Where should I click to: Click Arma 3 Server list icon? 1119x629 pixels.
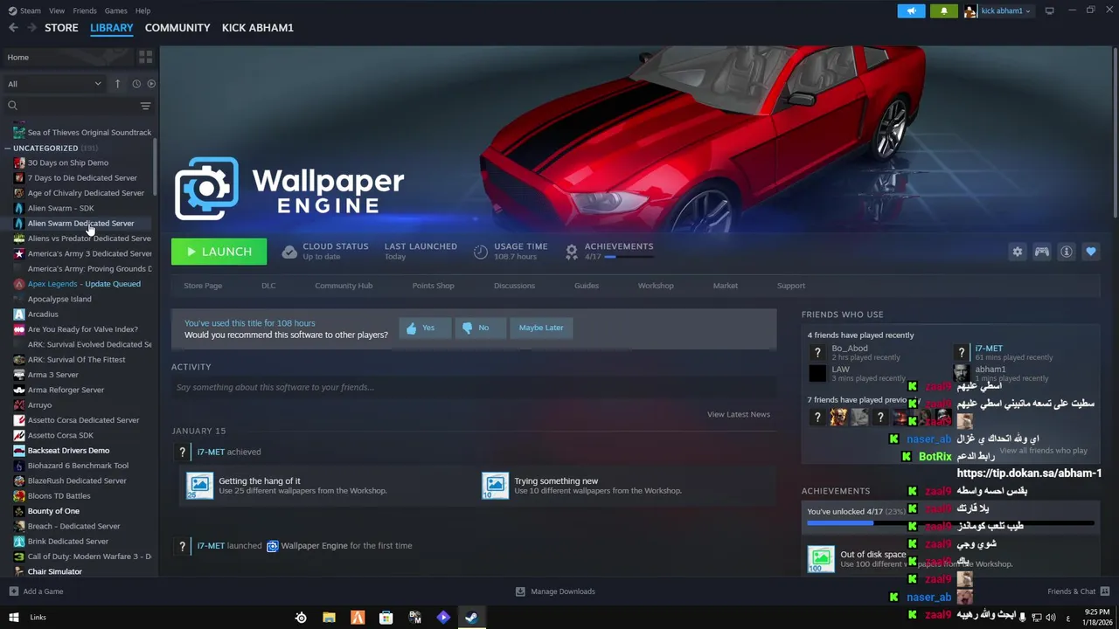(19, 375)
